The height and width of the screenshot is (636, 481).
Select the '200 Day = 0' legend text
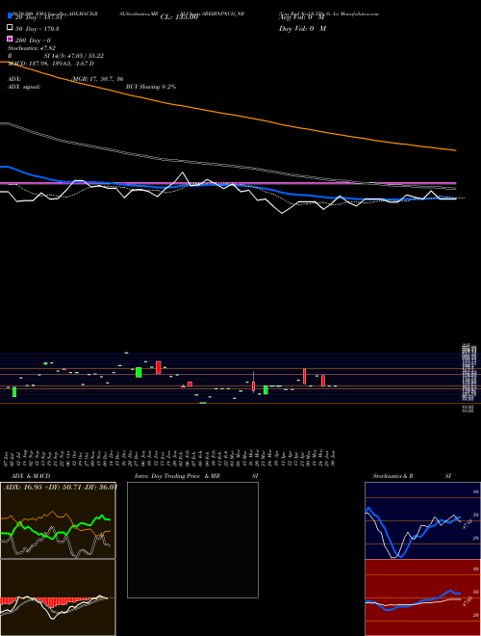tap(33, 40)
